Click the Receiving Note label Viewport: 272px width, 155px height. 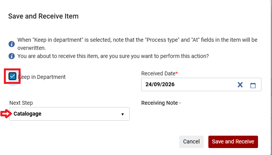coord(161,103)
